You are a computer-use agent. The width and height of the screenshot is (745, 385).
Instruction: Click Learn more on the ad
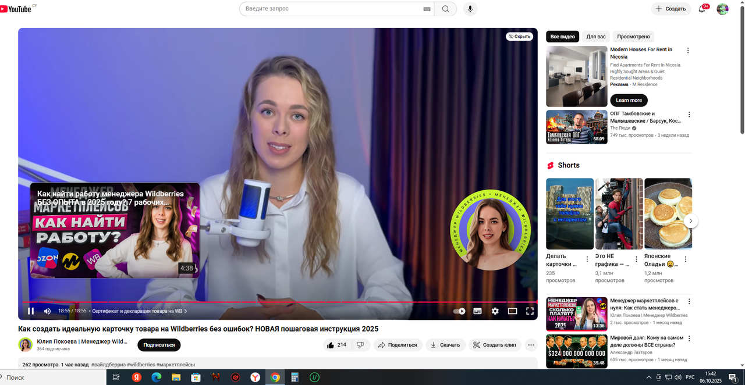click(629, 100)
